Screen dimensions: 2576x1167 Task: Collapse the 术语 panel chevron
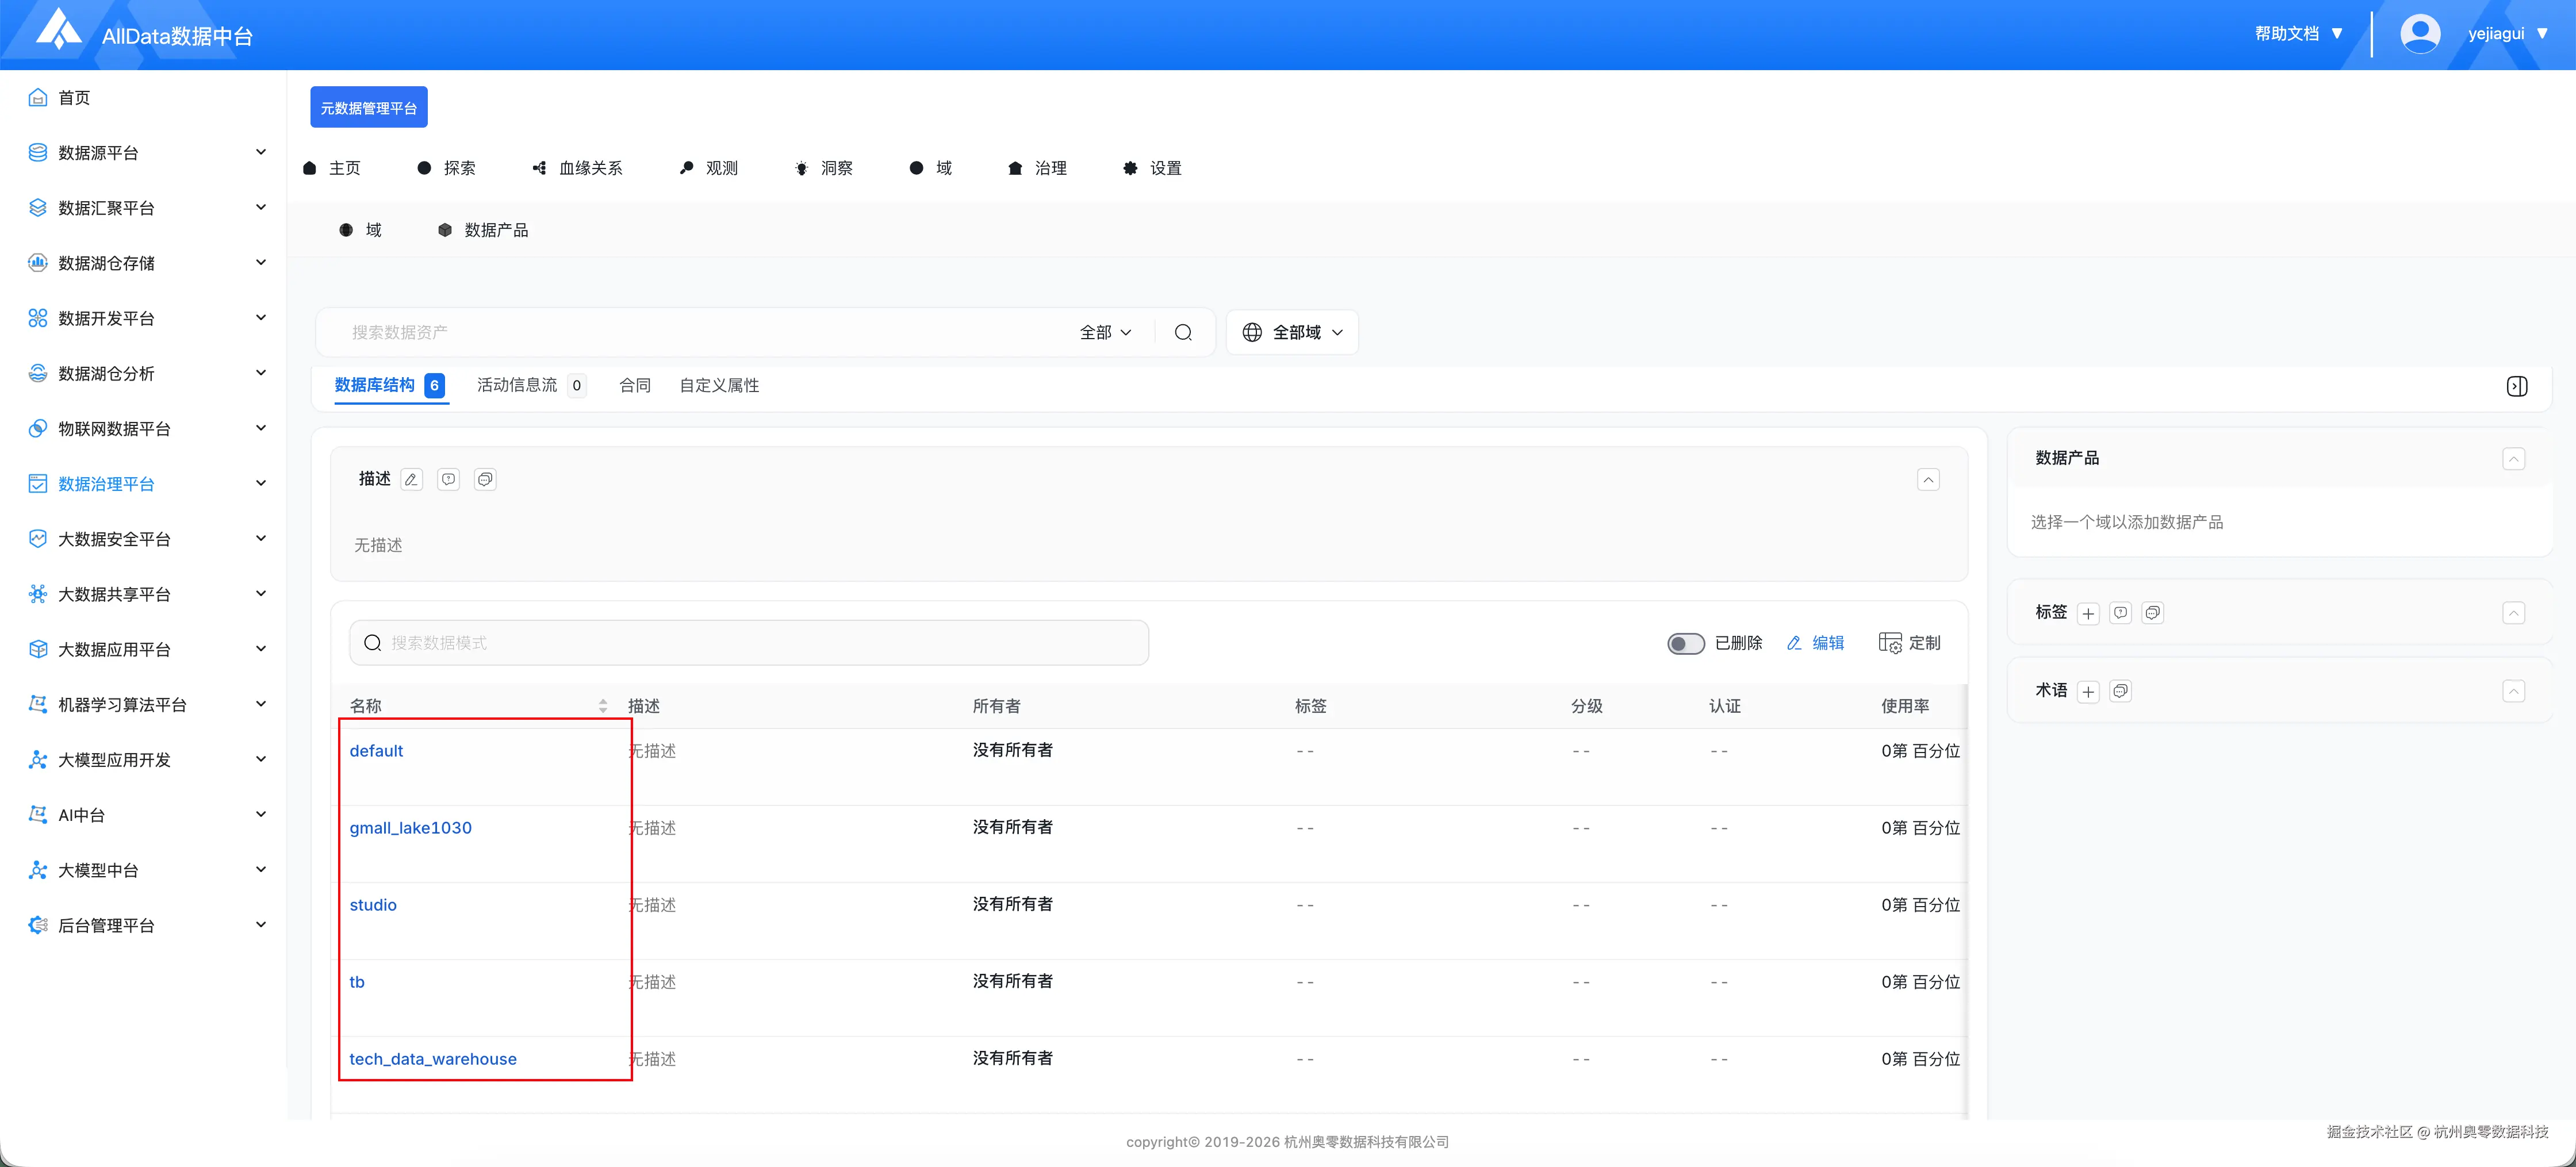click(x=2513, y=691)
